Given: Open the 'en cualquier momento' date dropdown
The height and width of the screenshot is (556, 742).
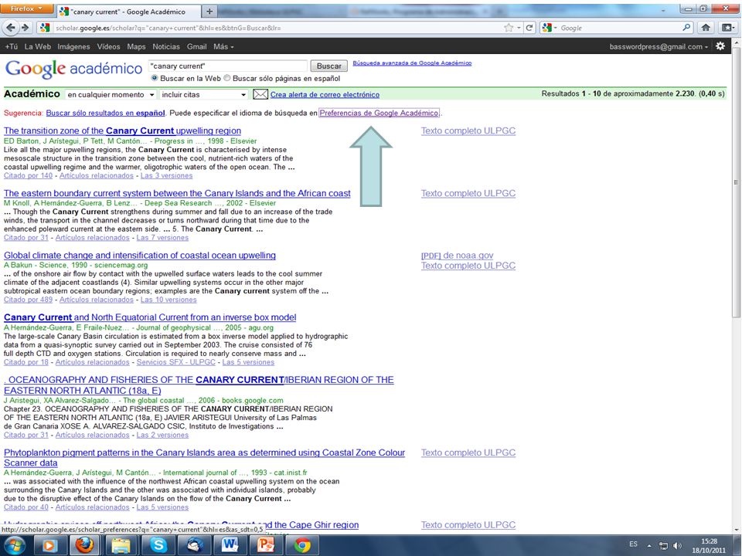Looking at the screenshot, I should tap(111, 94).
